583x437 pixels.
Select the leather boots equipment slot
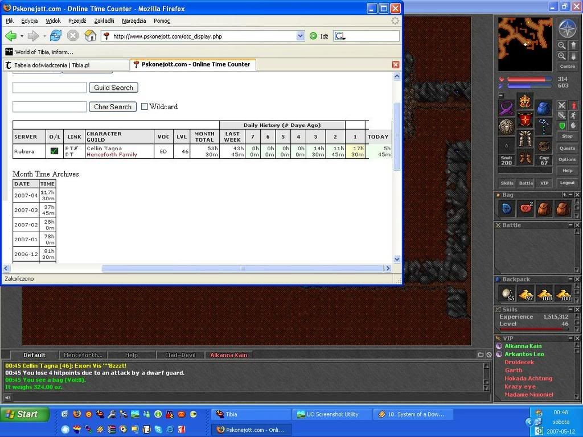tap(525, 157)
